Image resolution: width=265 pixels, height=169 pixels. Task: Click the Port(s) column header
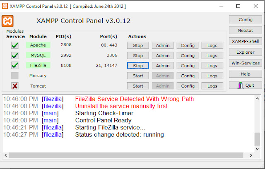(x=108, y=36)
